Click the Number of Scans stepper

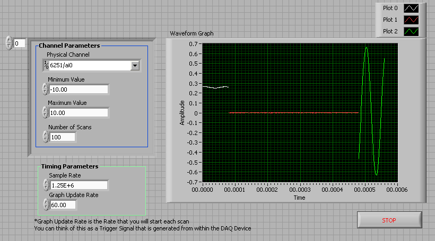(45, 137)
